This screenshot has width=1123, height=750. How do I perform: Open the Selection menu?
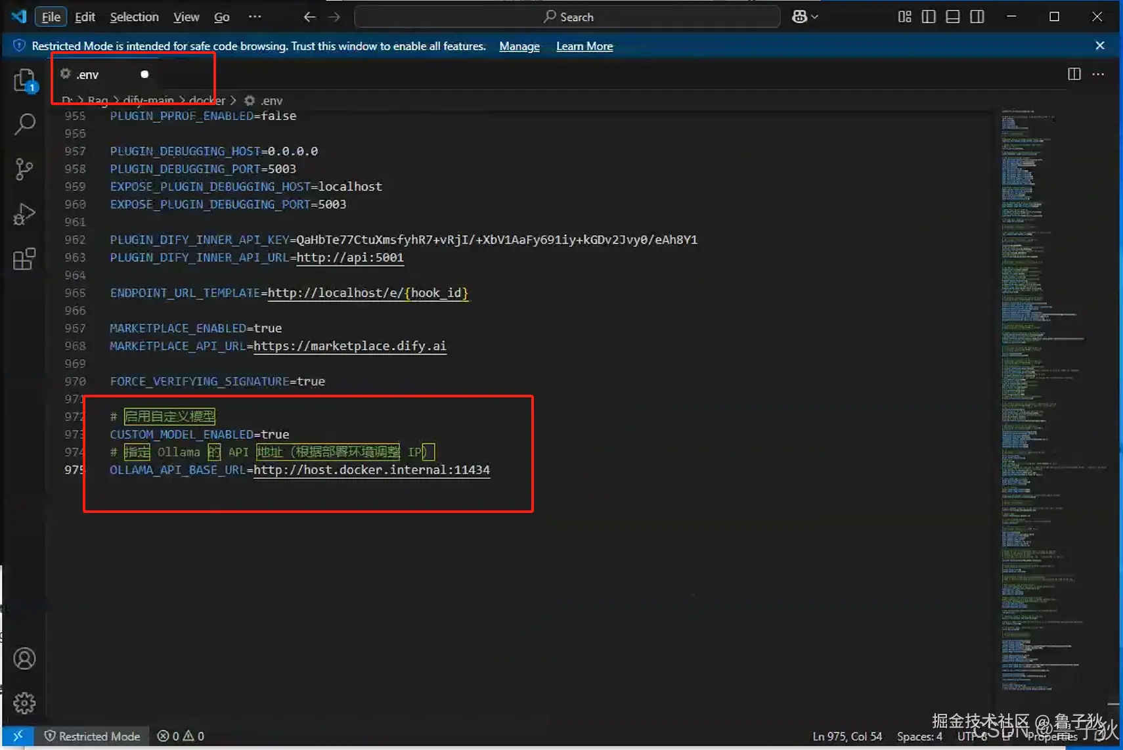coord(134,17)
